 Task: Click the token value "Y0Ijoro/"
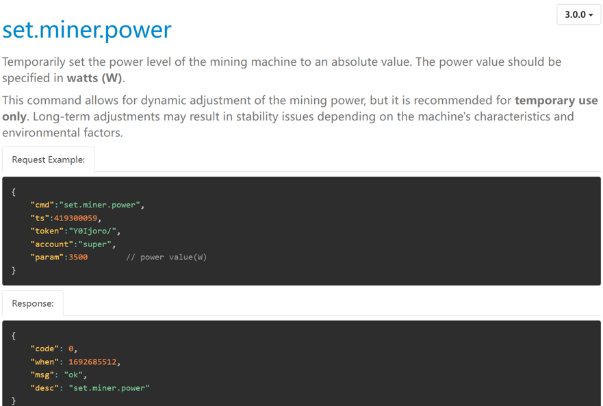click(92, 231)
